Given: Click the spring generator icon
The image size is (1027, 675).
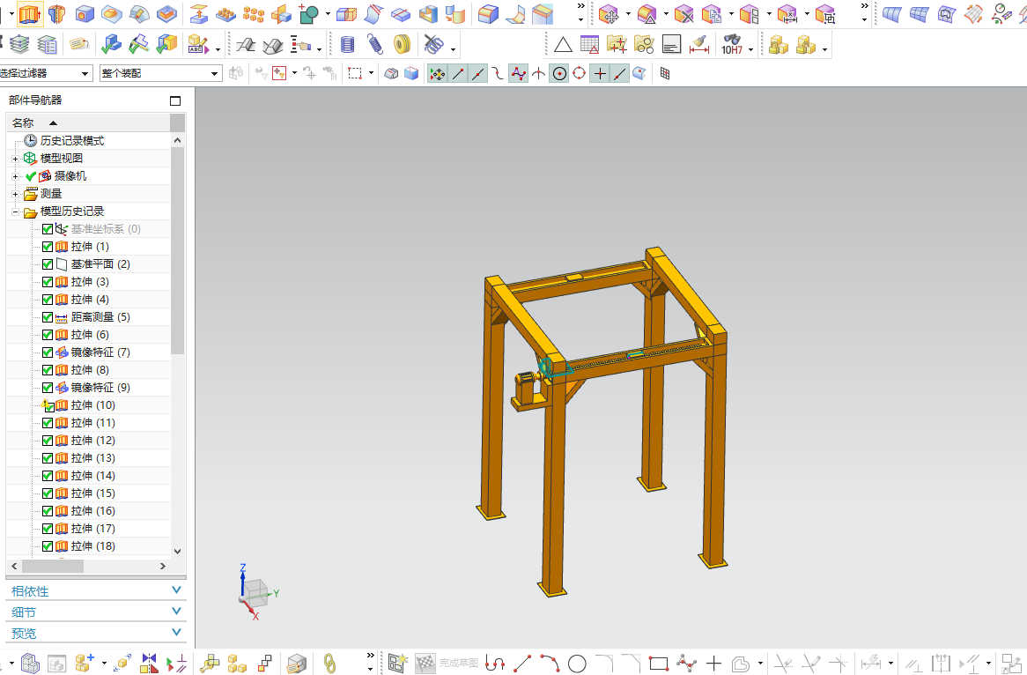Looking at the screenshot, I should click(x=374, y=45).
